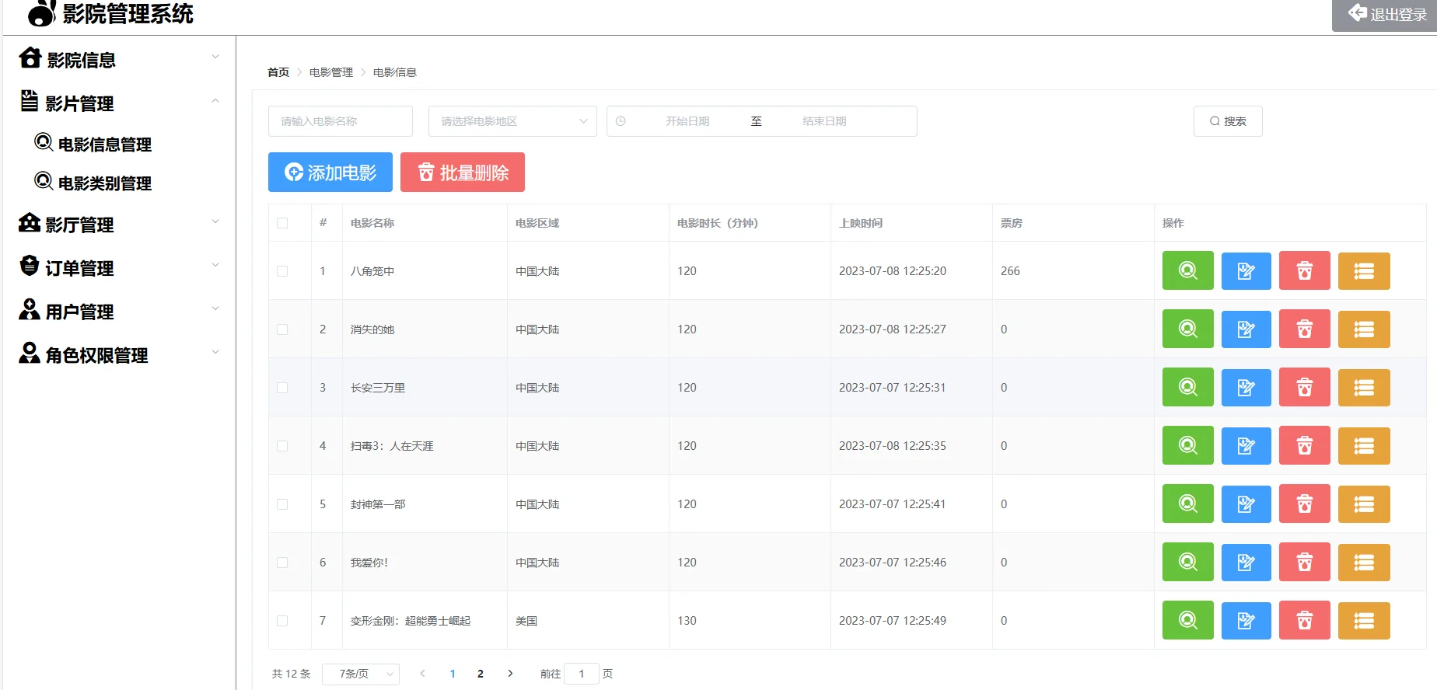
Task: Open list button for 消失的她
Action: click(1364, 329)
